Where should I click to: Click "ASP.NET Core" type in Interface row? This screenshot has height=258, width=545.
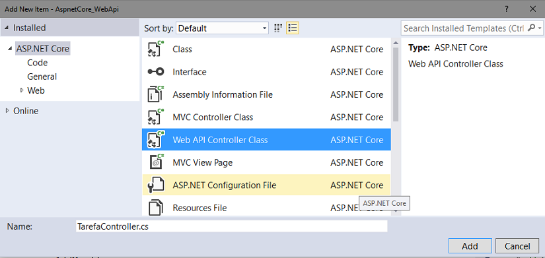357,72
